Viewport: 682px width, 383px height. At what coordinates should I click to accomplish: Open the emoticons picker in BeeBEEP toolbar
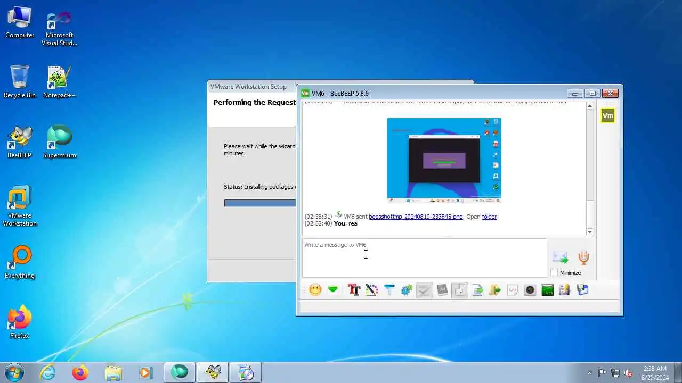tap(315, 290)
